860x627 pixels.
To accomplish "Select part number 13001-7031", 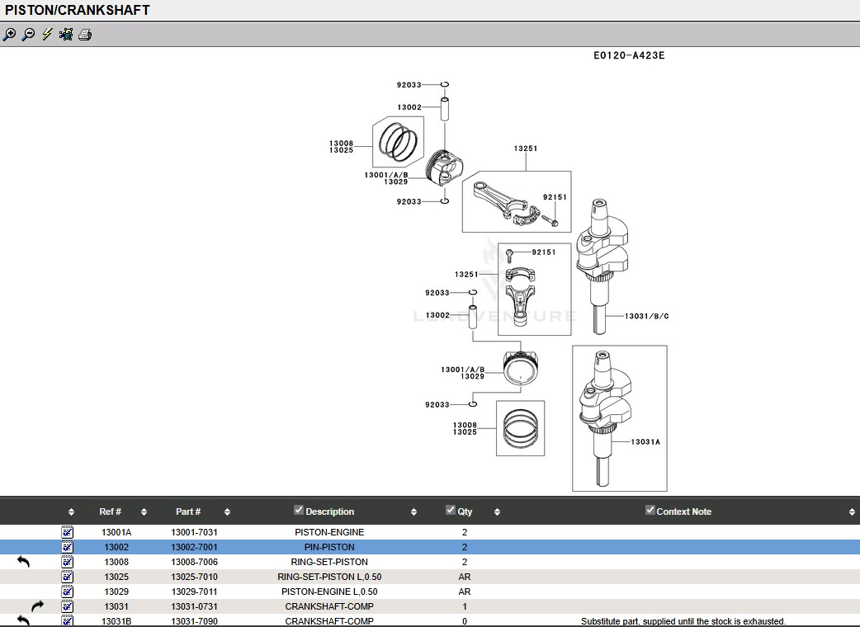I will [x=194, y=532].
